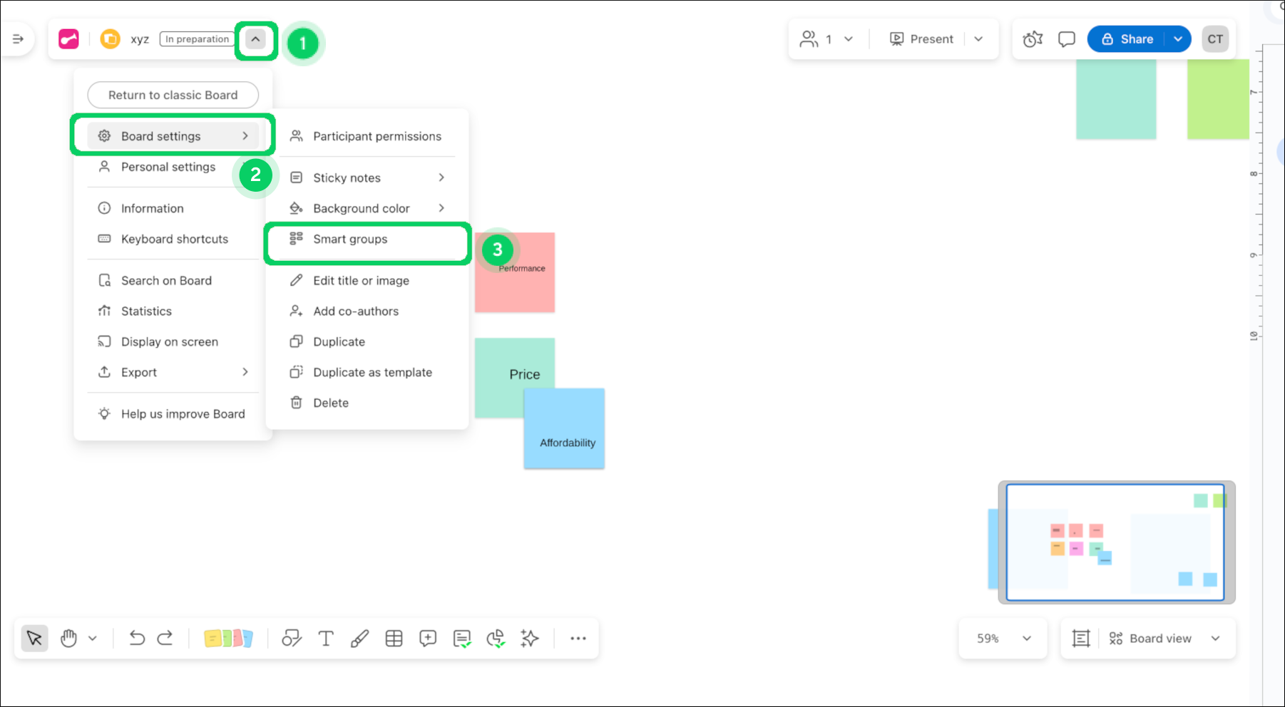Open the Share options dropdown arrow
This screenshot has height=707, width=1285.
(x=1178, y=39)
